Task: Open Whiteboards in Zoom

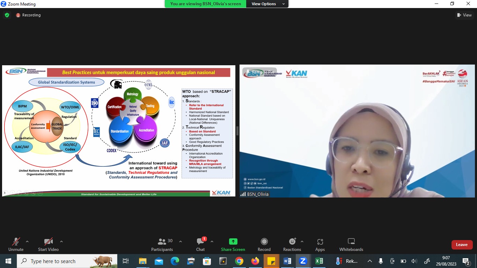Action: pos(351,245)
